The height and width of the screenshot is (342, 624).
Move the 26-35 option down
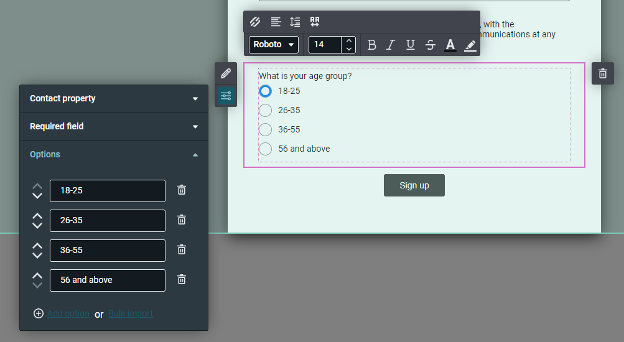[x=37, y=226]
